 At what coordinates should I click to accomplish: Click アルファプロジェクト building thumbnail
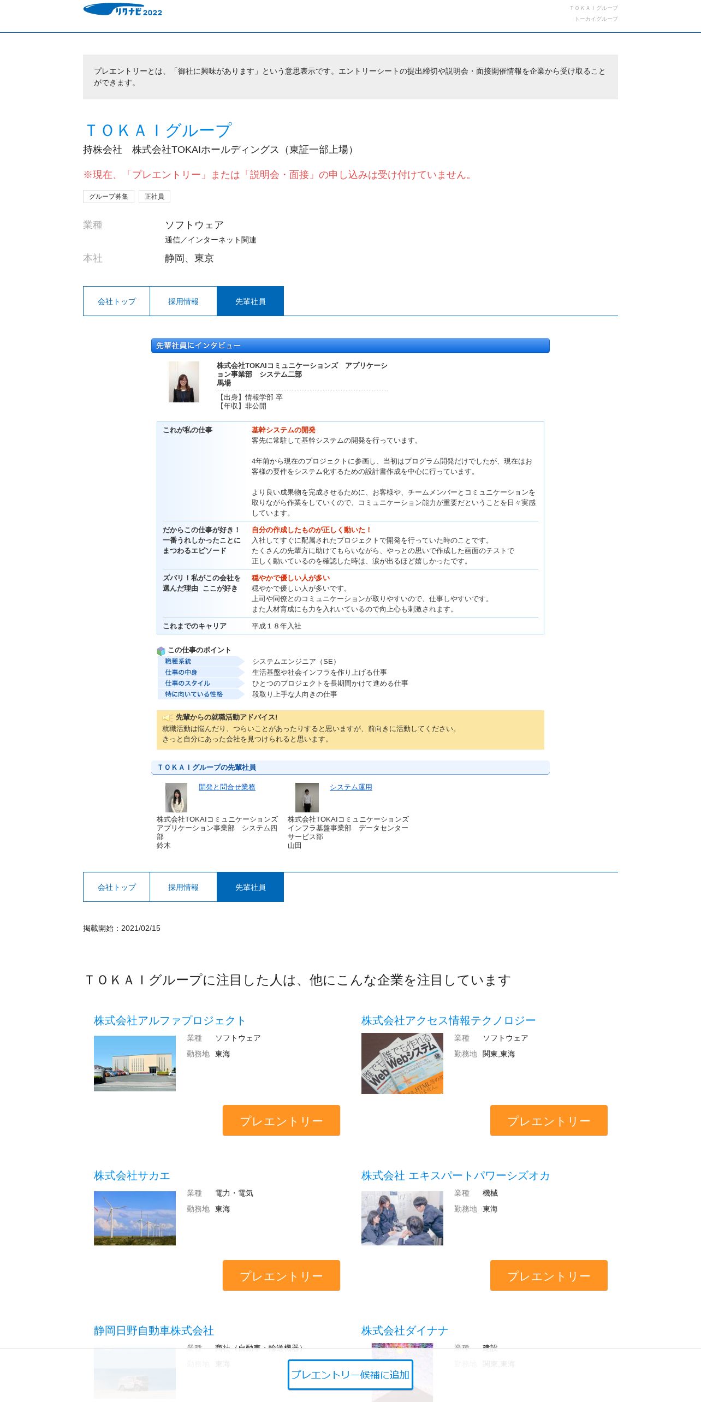[135, 1064]
